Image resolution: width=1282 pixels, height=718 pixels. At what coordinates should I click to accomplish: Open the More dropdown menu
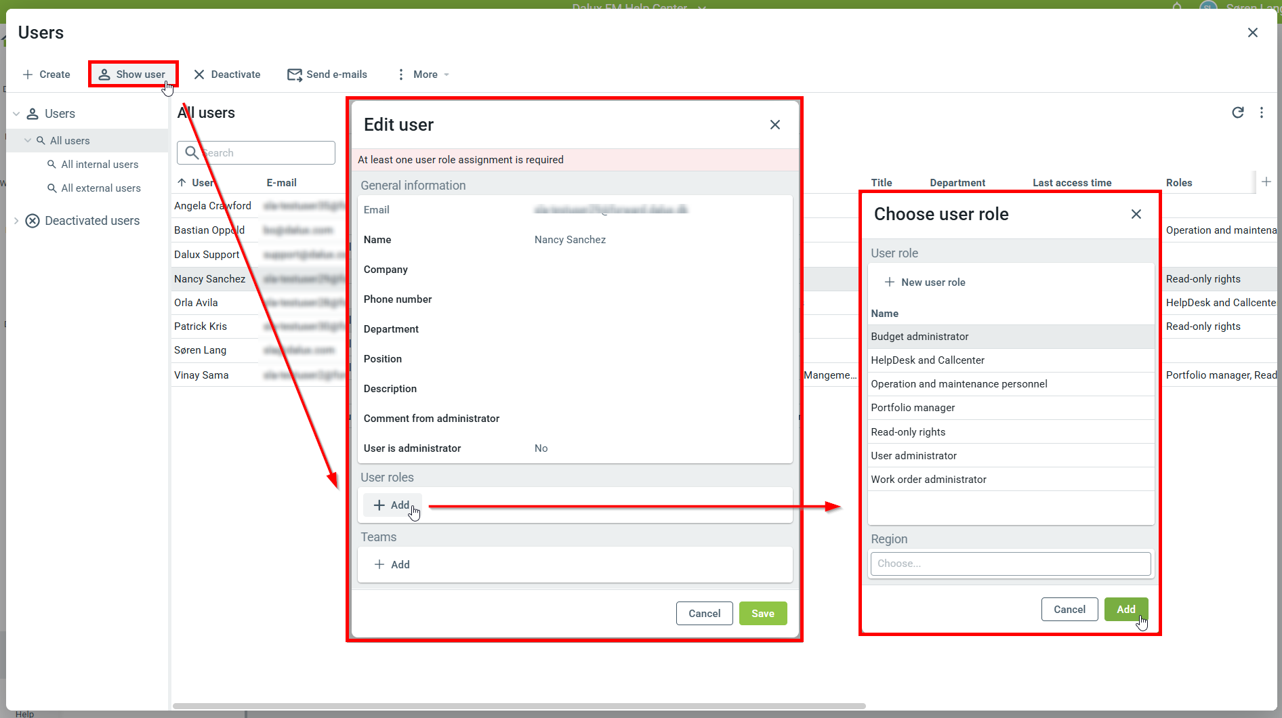pos(423,75)
